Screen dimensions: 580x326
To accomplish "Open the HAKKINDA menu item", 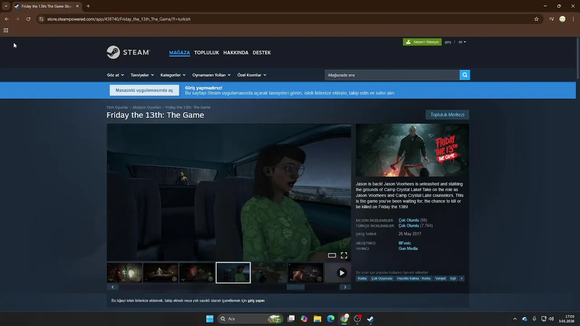I will tap(236, 53).
